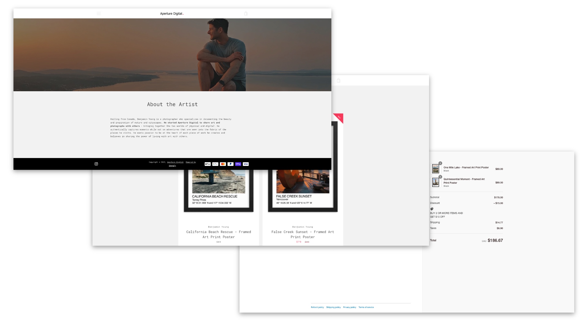Open the Refund policy link
Screen dimensions: 588x323
317,307
